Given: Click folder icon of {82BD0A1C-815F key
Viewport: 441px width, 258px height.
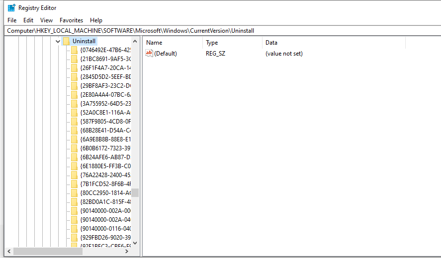Looking at the screenshot, I should [74, 202].
